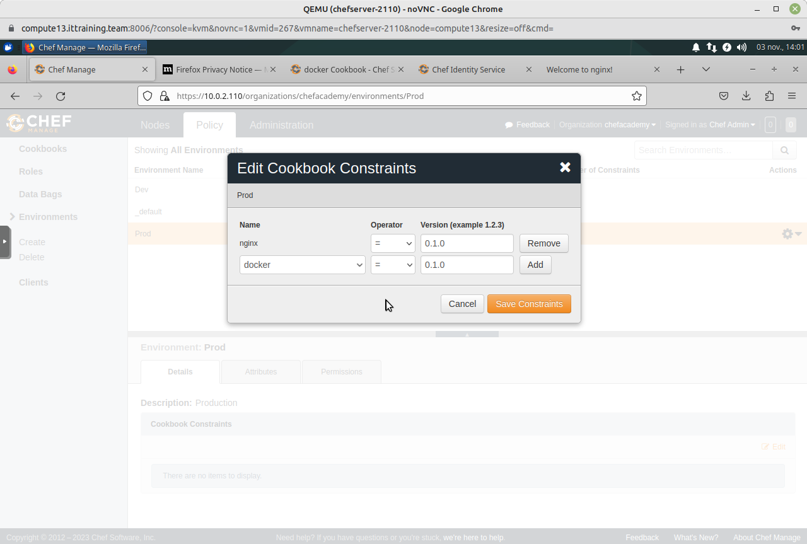Click the Chef Manage logo
The height and width of the screenshot is (544, 807).
39,123
